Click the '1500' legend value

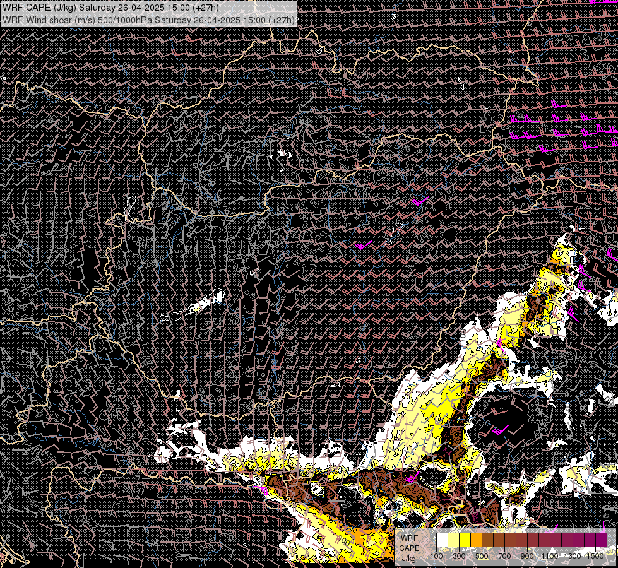pyautogui.click(x=595, y=556)
